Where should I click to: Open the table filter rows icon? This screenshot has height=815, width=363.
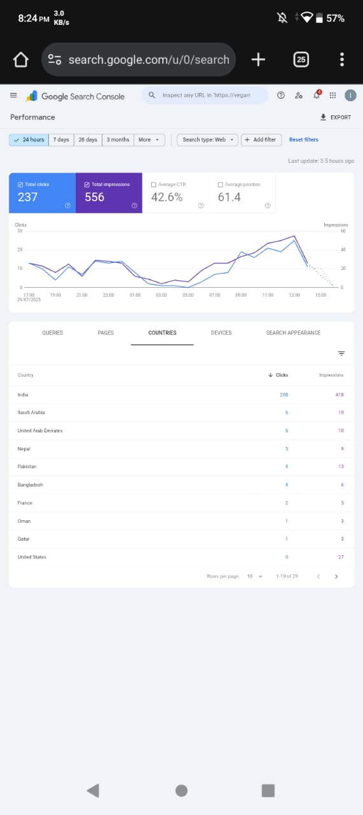pos(341,353)
